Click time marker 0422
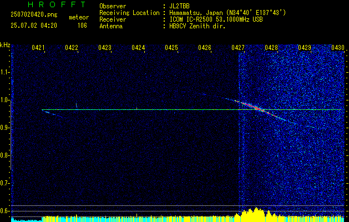349x222 pixels. (x=72, y=48)
